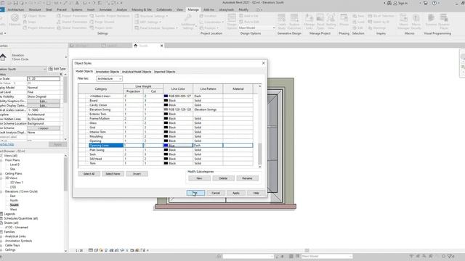465x261 pixels.
Task: Click Cancel in the Object Styles dialog
Action: pyautogui.click(x=216, y=193)
